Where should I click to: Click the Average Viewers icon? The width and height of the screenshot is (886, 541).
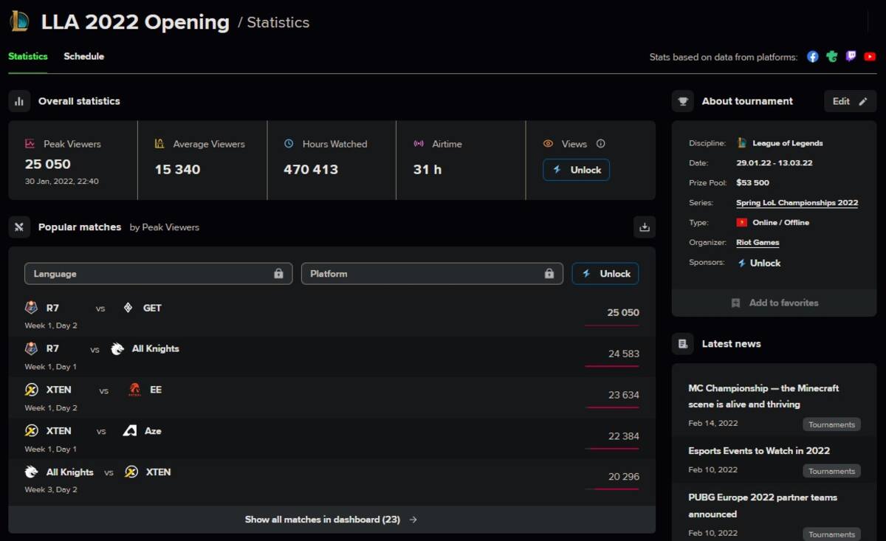pos(159,144)
